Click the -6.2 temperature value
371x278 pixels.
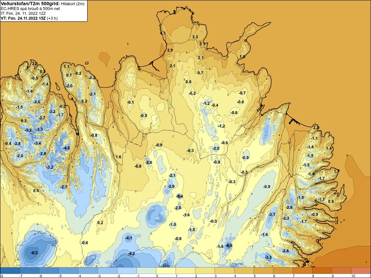34,253
